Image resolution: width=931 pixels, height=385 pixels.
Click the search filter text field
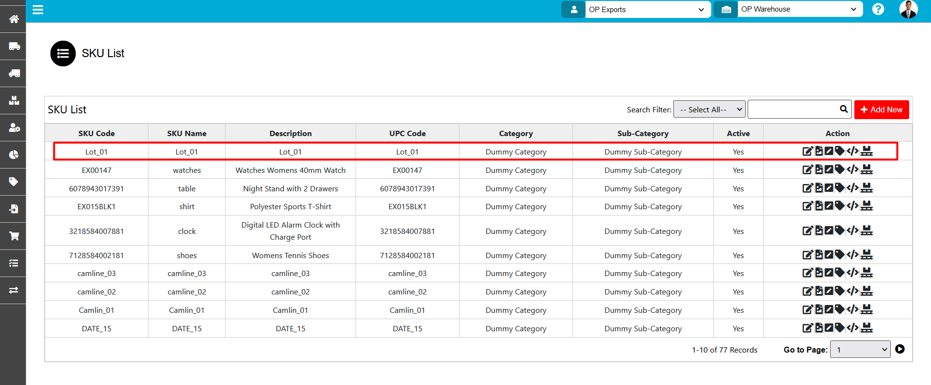click(793, 109)
